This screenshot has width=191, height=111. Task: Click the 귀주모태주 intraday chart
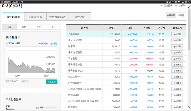tap(31, 63)
